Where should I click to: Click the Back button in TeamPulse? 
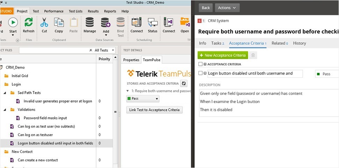(205, 8)
